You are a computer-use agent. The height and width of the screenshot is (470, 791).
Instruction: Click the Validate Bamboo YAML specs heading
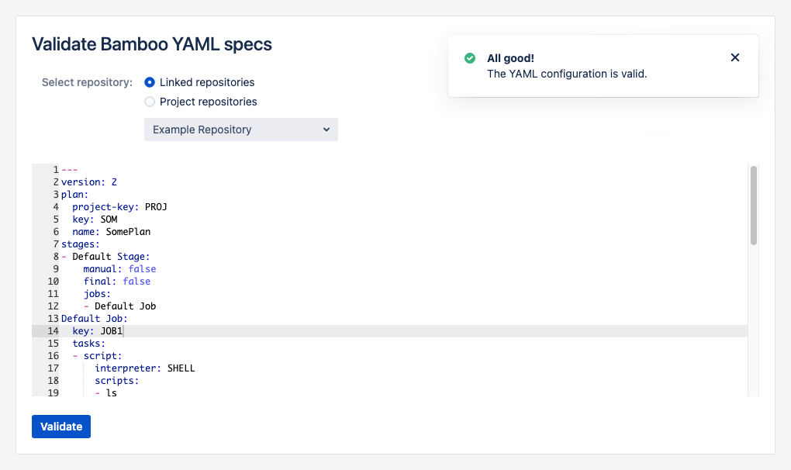152,44
